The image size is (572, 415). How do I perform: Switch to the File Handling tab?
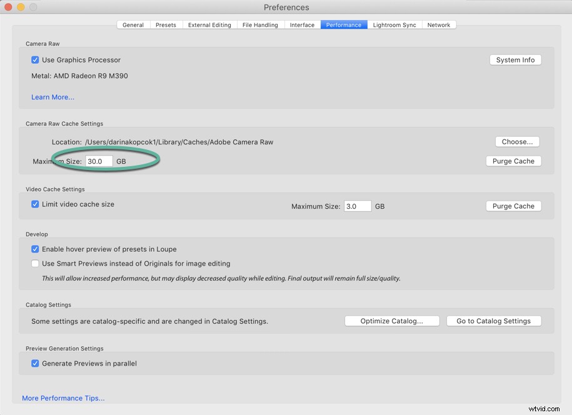coord(260,24)
